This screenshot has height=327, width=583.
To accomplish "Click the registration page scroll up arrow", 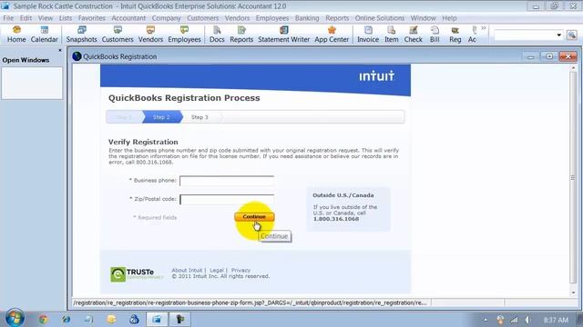I will [x=573, y=68].
